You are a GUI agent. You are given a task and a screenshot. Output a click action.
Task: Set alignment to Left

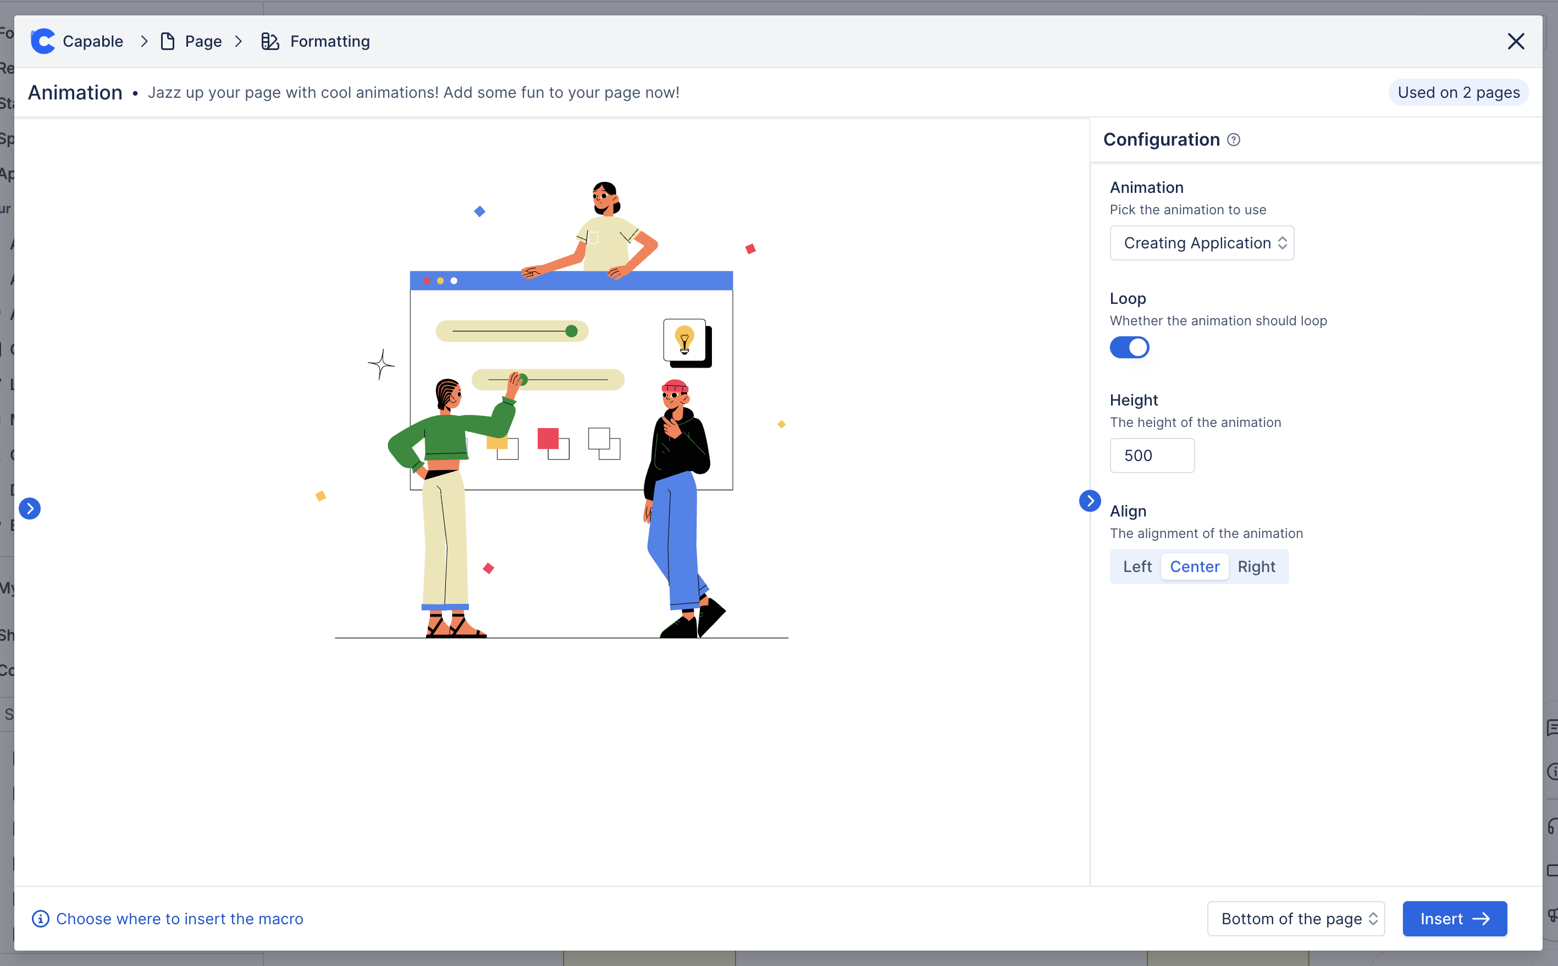pyautogui.click(x=1137, y=567)
